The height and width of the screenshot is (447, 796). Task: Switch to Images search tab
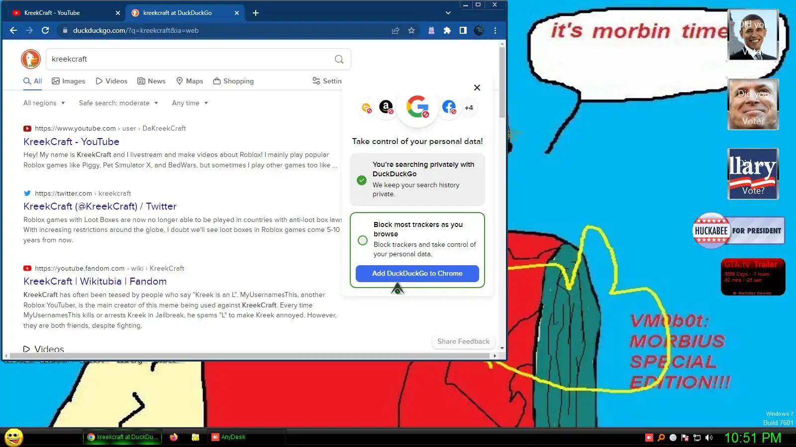point(69,81)
